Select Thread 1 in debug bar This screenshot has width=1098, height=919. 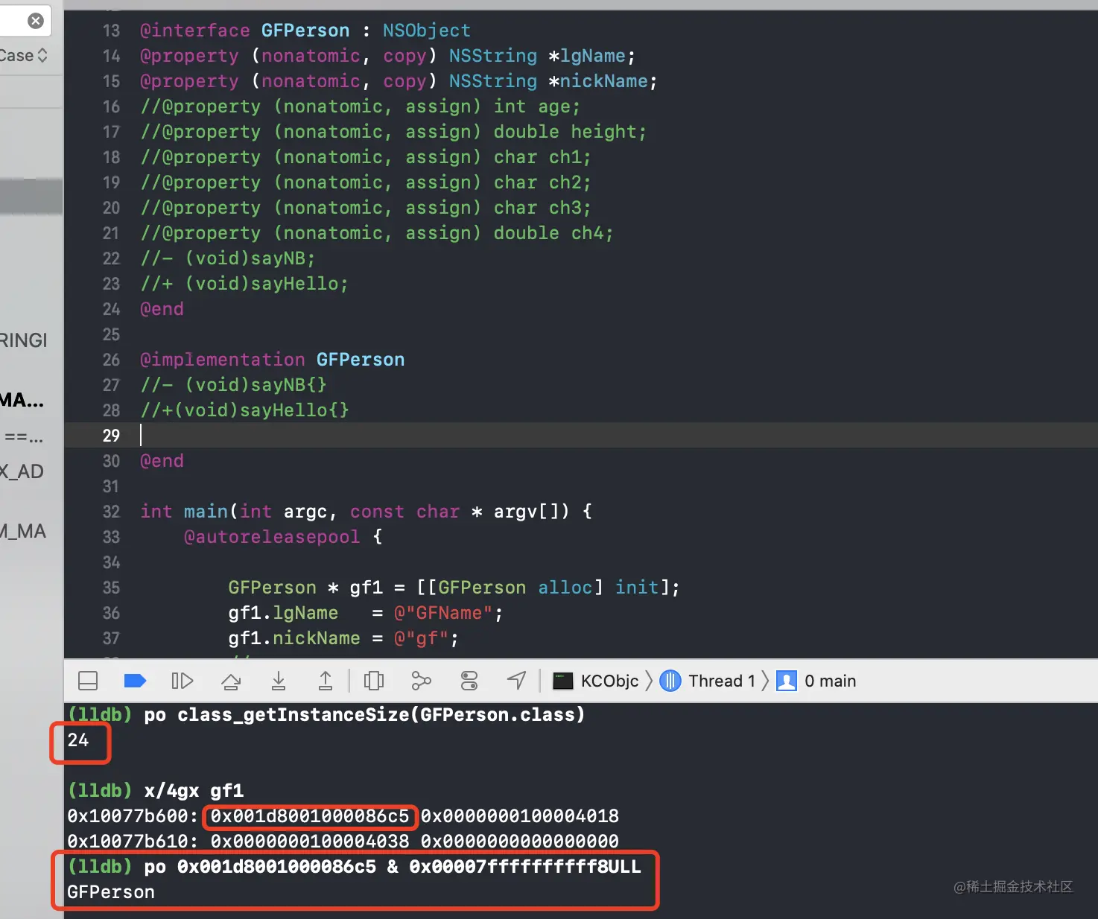coord(708,681)
